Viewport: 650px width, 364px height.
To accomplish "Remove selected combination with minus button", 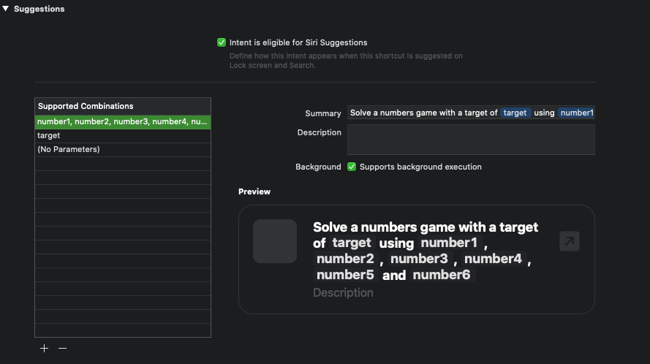I will 62,349.
